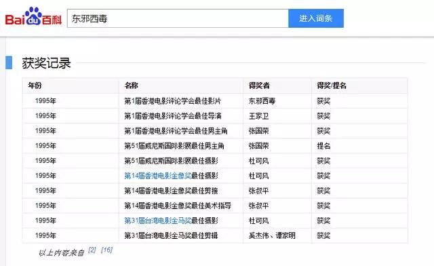434x266 pixels.
Task: Select the 得奖者 column header
Action: [259, 85]
